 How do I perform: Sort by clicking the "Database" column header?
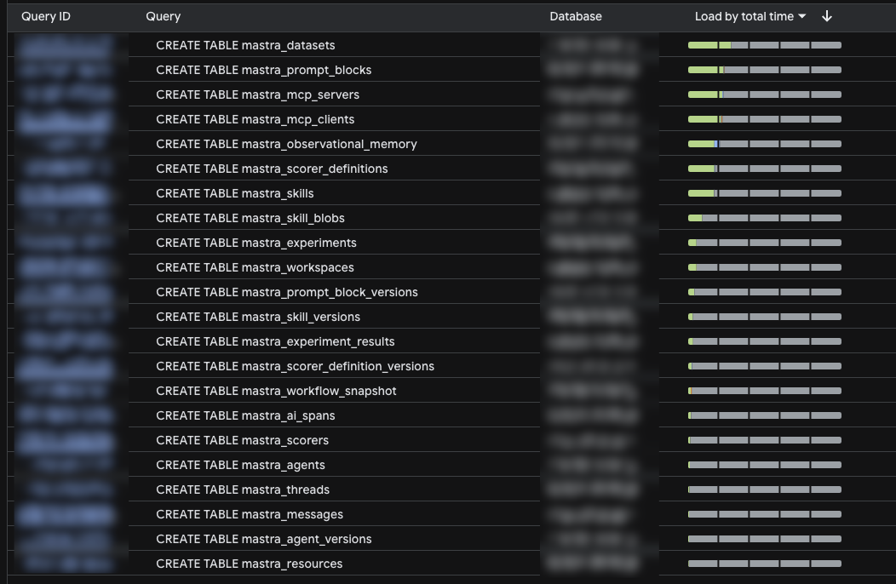tap(576, 16)
